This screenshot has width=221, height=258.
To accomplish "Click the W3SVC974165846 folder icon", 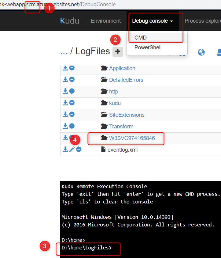I will (104, 138).
